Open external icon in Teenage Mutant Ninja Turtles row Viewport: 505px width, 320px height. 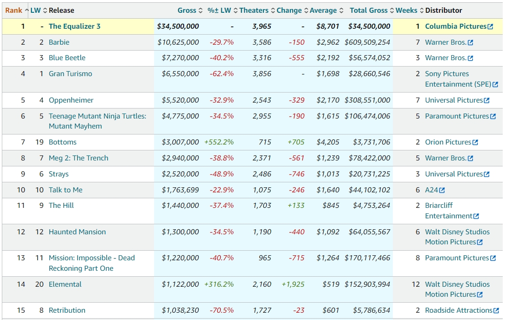coord(493,116)
